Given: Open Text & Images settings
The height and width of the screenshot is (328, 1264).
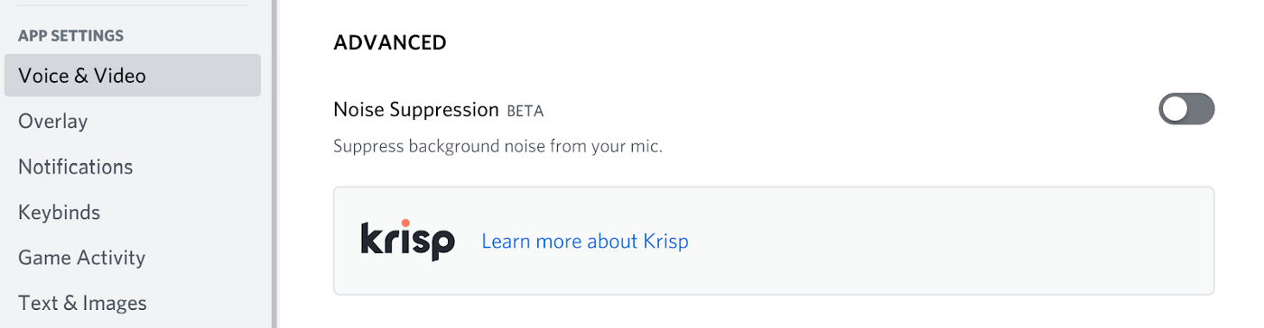Looking at the screenshot, I should [x=83, y=304].
